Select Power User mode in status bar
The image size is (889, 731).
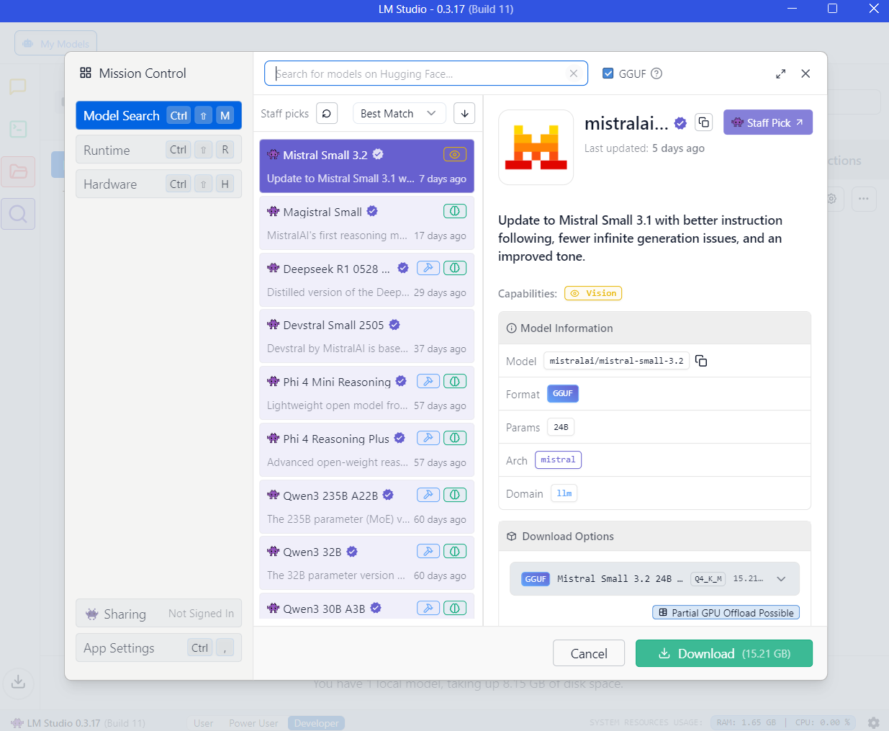point(253,723)
